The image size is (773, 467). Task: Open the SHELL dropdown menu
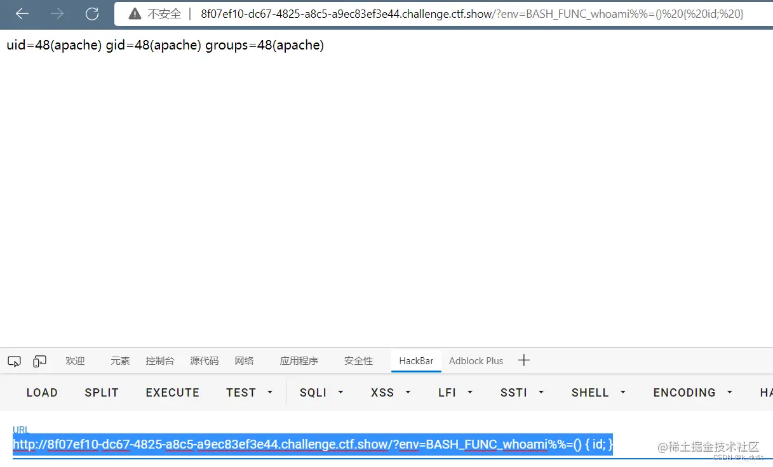point(599,393)
